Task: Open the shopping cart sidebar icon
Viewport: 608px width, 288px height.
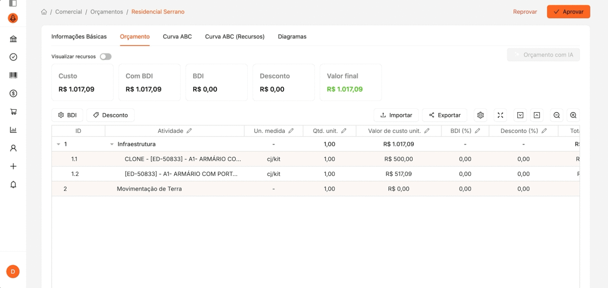Action: point(13,112)
